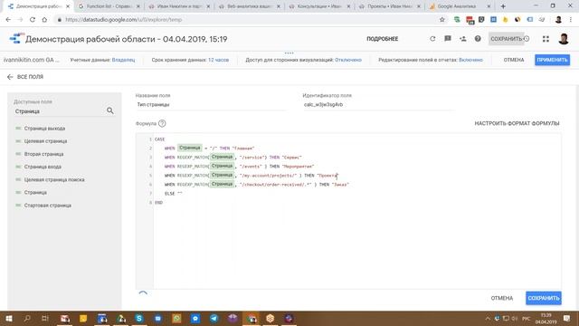Click ПОДРОБНЕЕ in the header
579x326 pixels.
382,39
